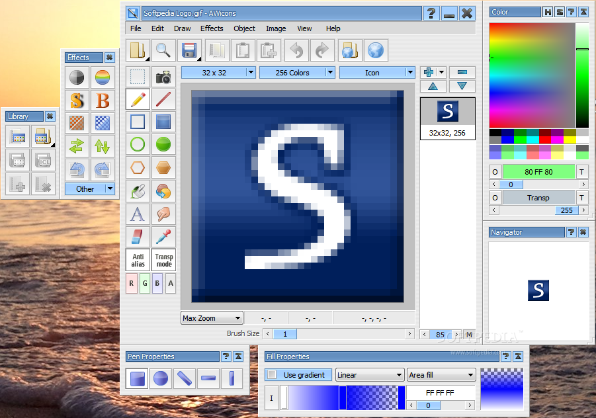Click the globe web icon in toolbar

pos(376,50)
